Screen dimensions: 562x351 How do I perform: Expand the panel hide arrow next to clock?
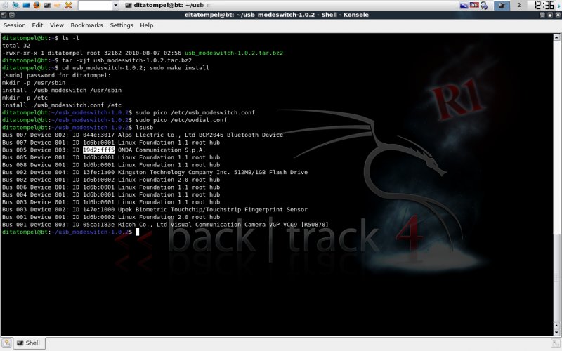[558, 6]
